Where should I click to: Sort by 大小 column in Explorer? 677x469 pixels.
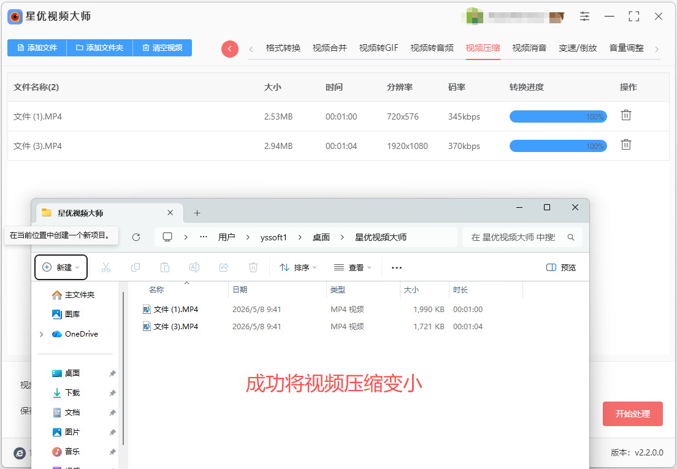click(x=411, y=290)
